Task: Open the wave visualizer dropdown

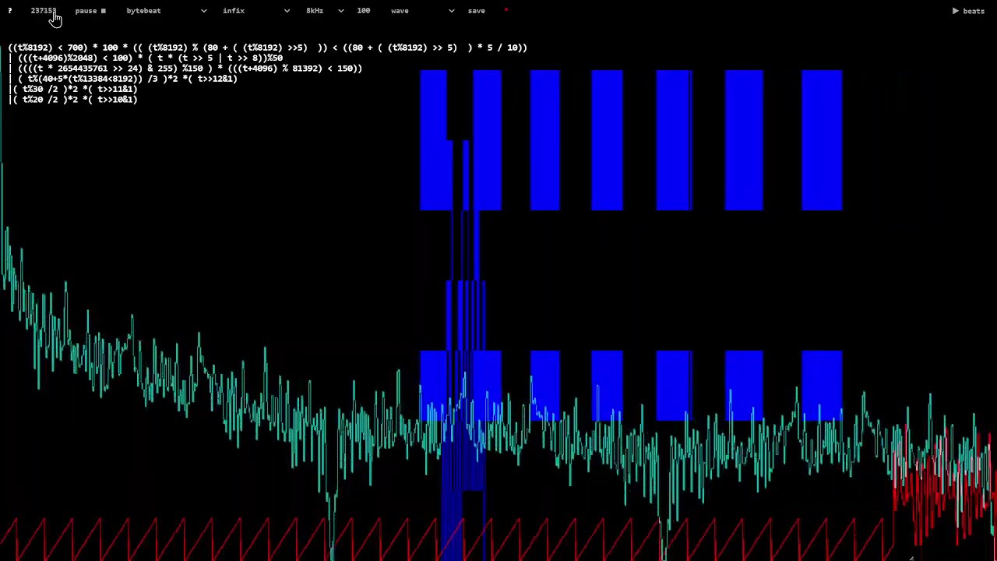Action: (x=422, y=11)
